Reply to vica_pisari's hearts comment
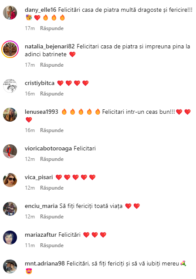 tap(52, 188)
